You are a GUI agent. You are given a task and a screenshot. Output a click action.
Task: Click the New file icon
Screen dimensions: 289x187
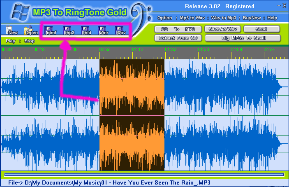12,30
